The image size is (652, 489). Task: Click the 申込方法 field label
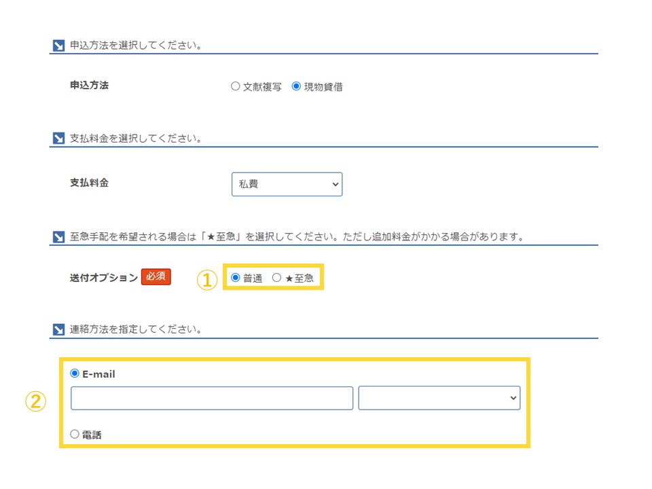point(89,86)
